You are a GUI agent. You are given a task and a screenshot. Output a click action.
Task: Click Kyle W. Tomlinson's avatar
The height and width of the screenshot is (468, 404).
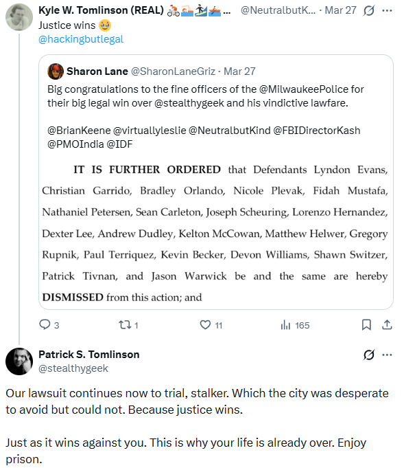(x=19, y=17)
